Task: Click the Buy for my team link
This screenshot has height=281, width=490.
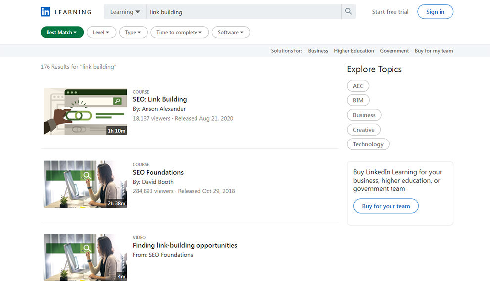Action: coord(434,51)
